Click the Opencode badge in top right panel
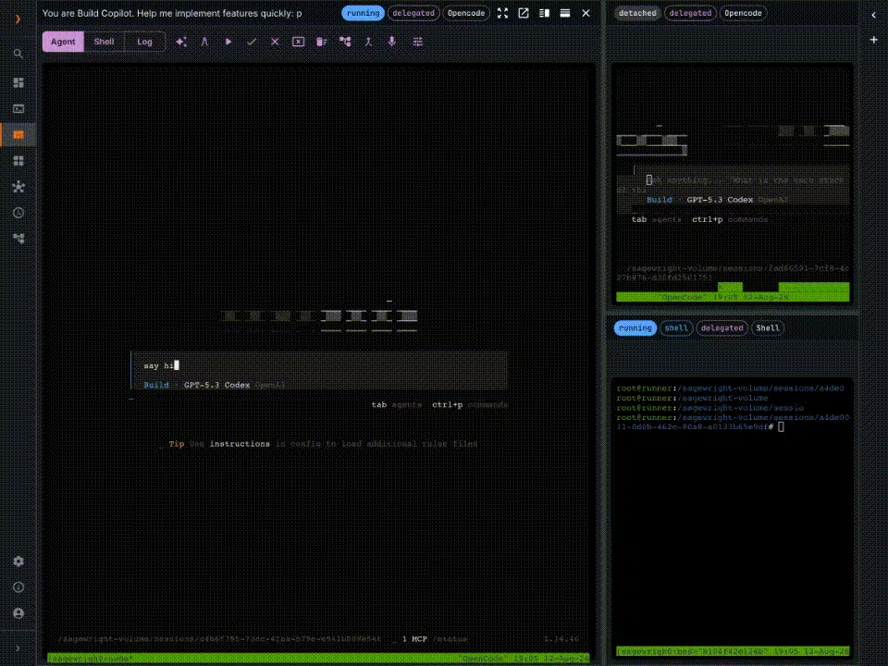This screenshot has width=888, height=666. point(743,13)
